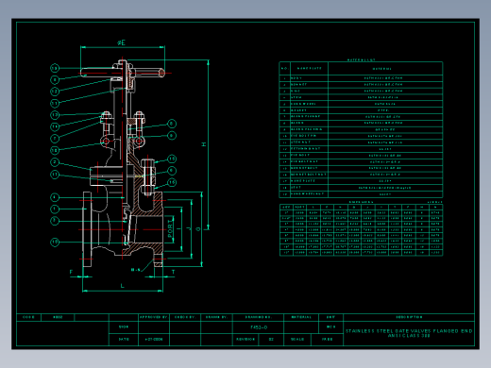This screenshot has width=491, height=368.
Task: Select part balloon number 9
Action: pos(172,136)
